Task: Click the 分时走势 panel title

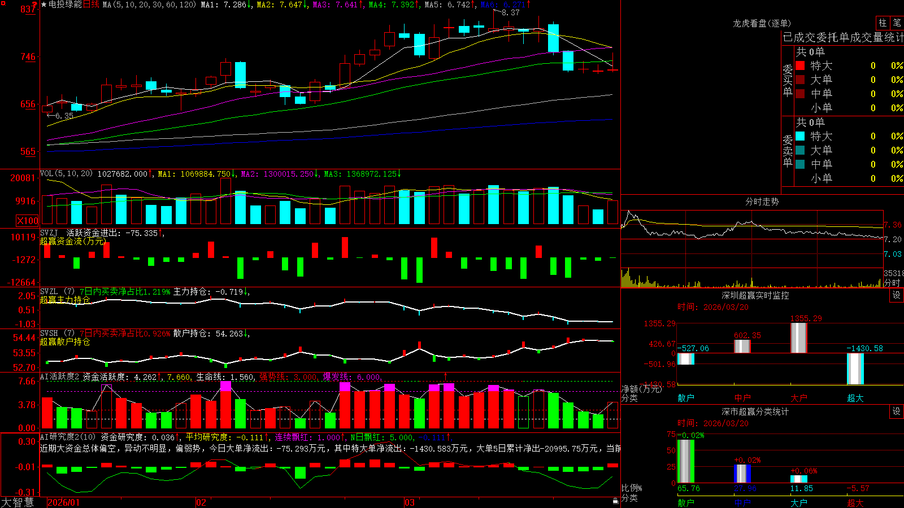Action: (x=762, y=202)
